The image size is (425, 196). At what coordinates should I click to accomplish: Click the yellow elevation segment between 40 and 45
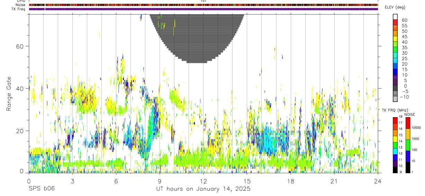pyautogui.click(x=395, y=38)
